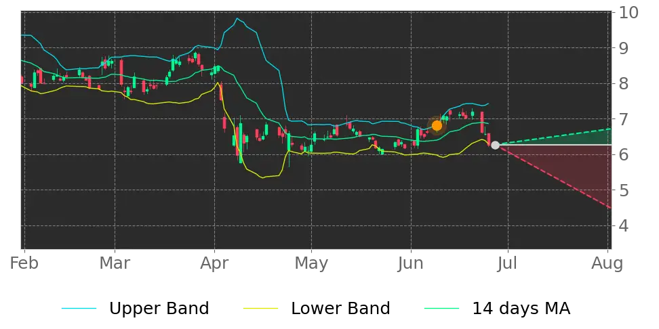Click the Apr x-axis label
The height and width of the screenshot is (329, 659).
coord(214,263)
